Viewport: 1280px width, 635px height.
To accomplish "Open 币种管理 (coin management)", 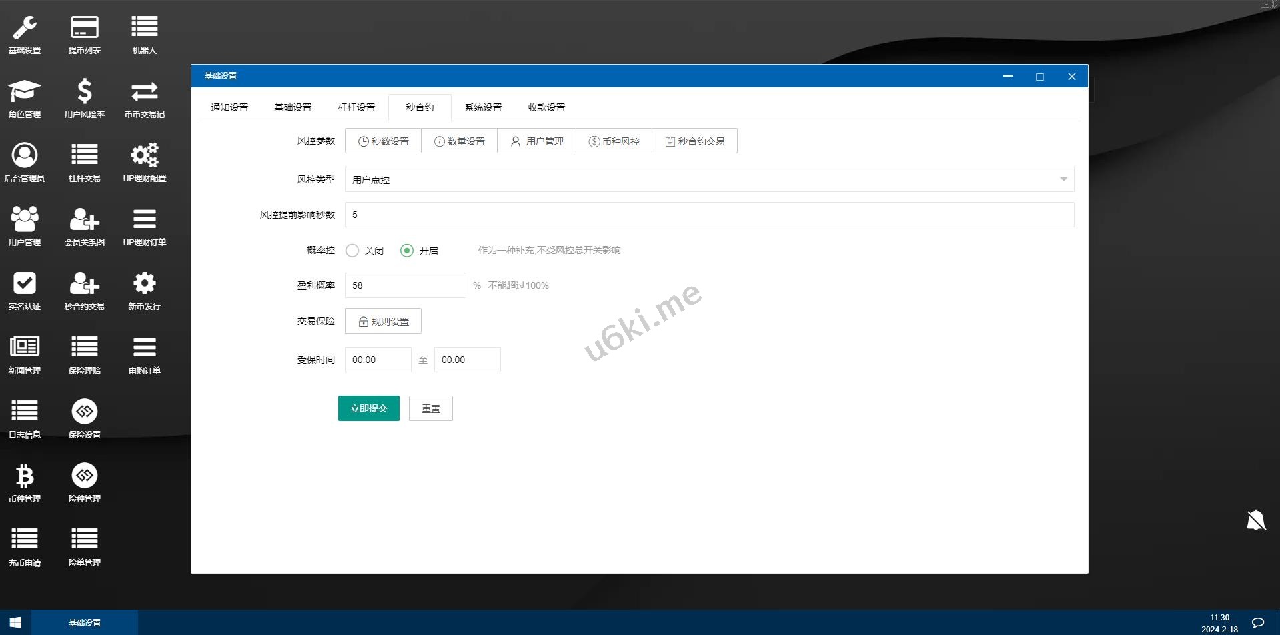I will [x=24, y=480].
